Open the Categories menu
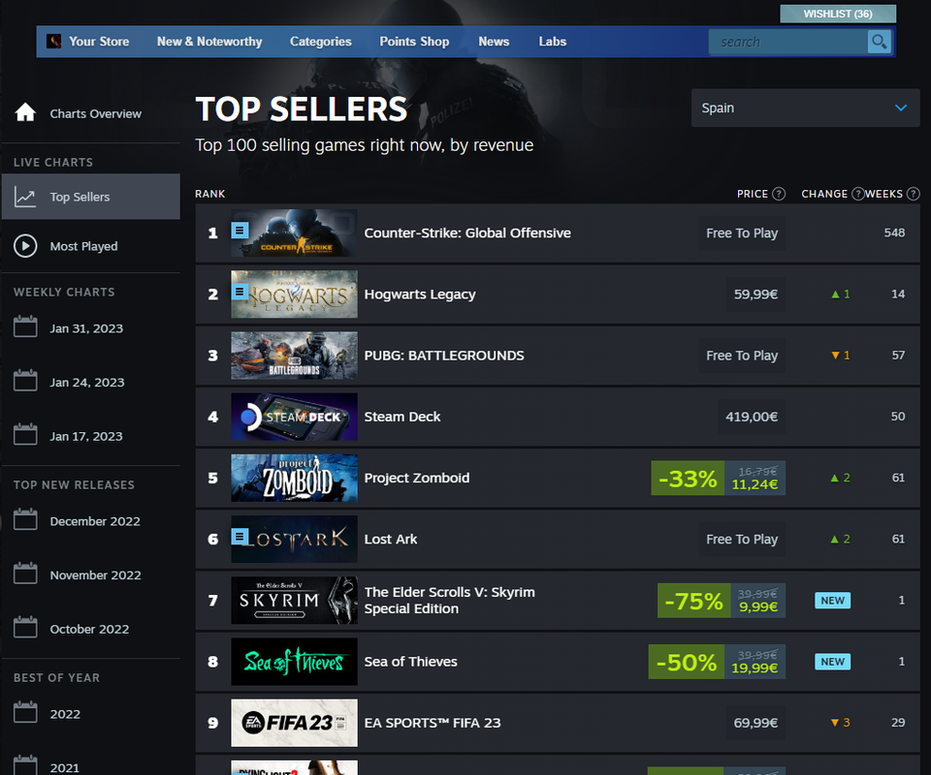The width and height of the screenshot is (931, 775). [x=321, y=42]
